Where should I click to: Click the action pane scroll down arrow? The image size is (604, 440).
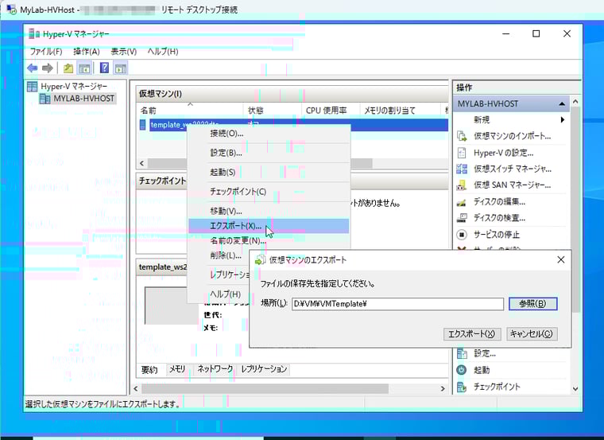coord(575,389)
